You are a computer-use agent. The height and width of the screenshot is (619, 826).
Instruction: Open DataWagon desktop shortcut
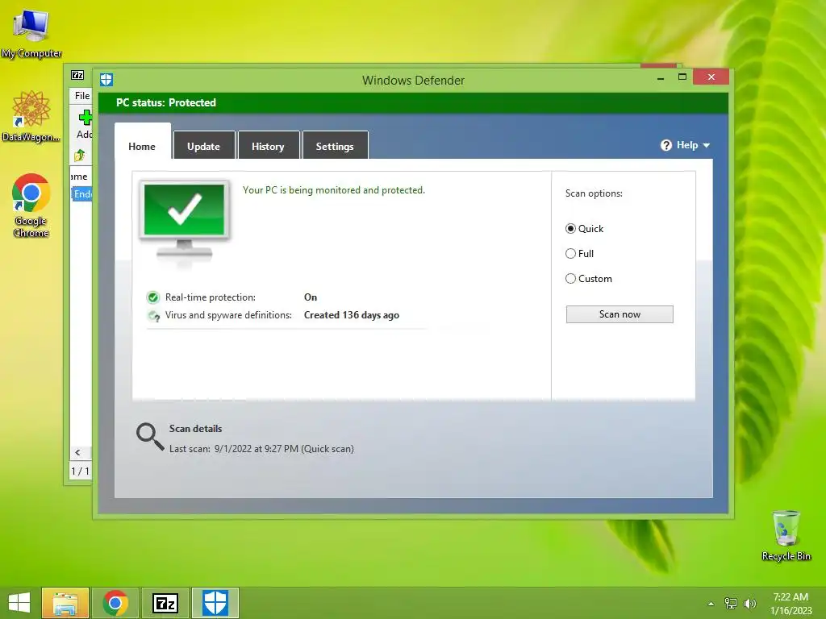pyautogui.click(x=31, y=116)
